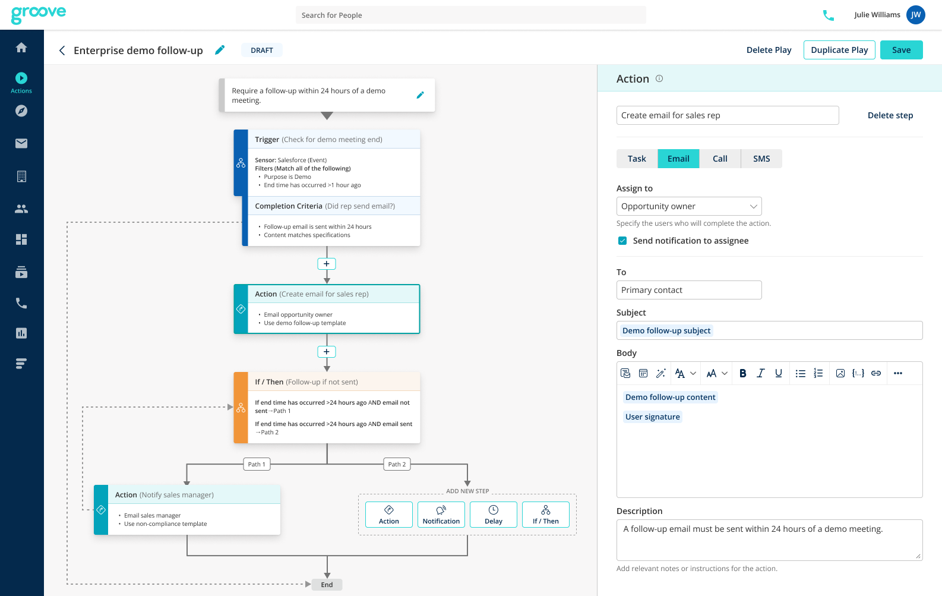Open the bar chart analytics sidebar icon
Image resolution: width=942 pixels, height=596 pixels.
coord(21,333)
